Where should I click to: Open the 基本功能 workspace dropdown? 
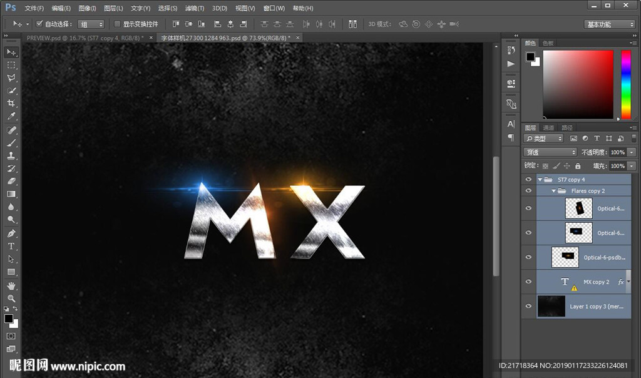[610, 24]
